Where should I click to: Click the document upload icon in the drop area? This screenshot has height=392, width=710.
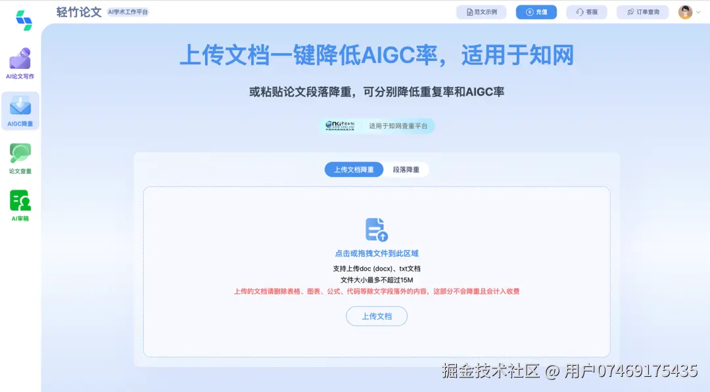click(x=376, y=229)
